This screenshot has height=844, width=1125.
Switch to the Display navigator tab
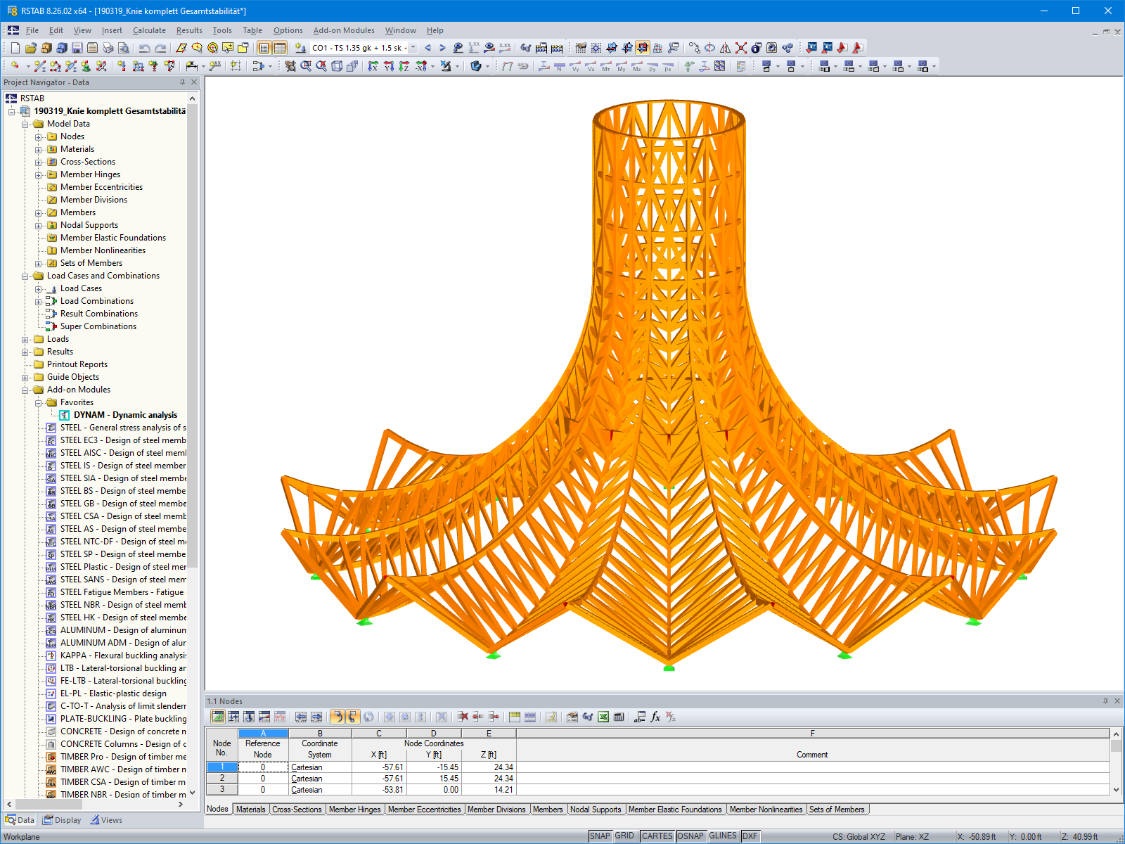coord(62,820)
